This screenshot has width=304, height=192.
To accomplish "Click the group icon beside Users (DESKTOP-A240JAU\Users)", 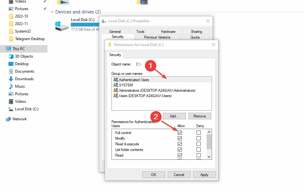I will point(116,96).
